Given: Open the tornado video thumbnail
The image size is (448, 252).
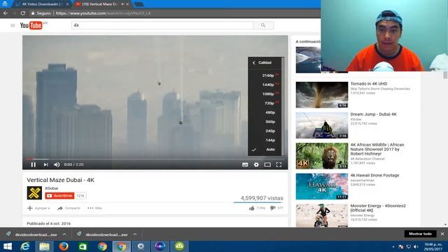Looking at the screenshot, I should [322, 95].
